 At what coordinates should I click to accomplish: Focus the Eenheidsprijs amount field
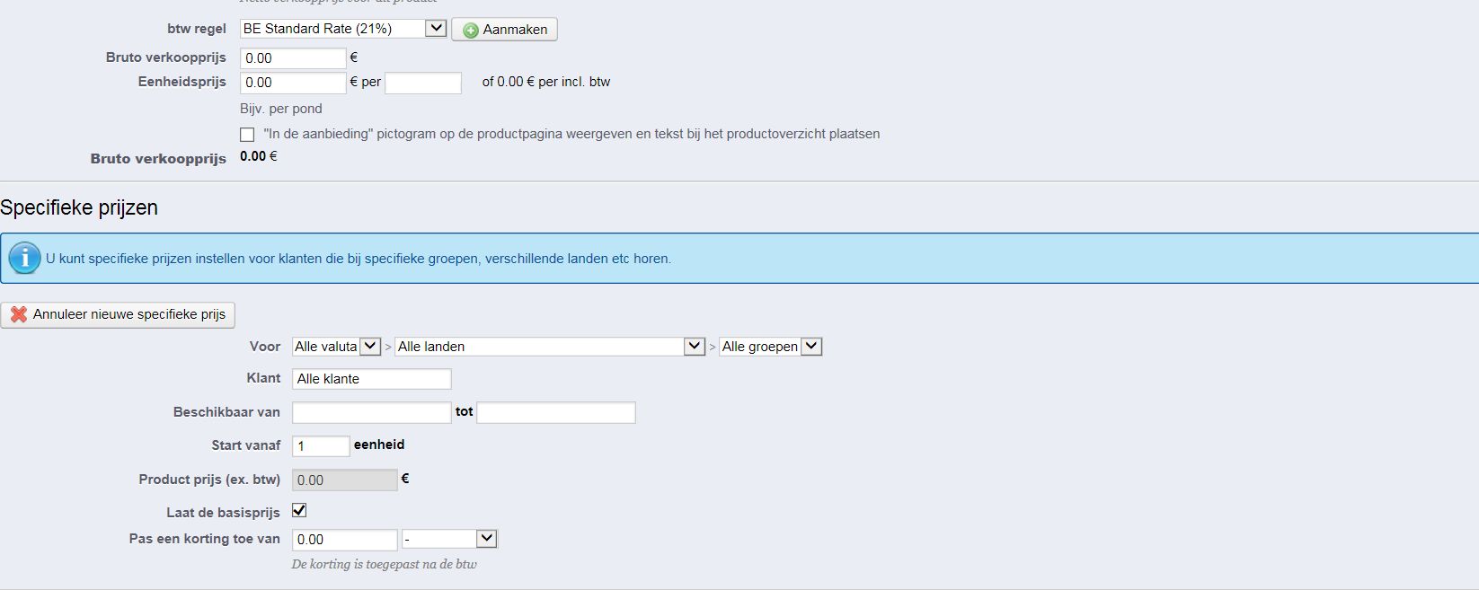tap(293, 83)
